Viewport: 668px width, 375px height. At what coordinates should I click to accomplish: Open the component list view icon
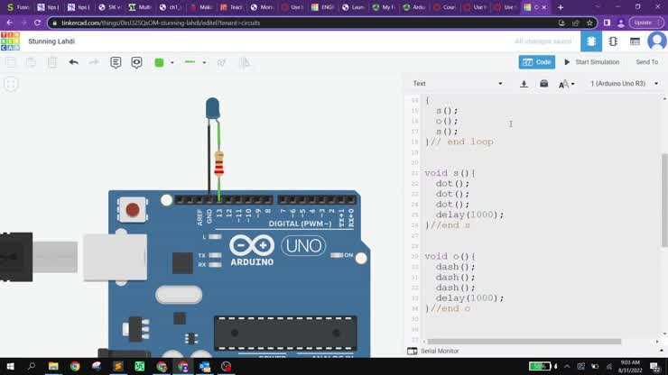635,41
